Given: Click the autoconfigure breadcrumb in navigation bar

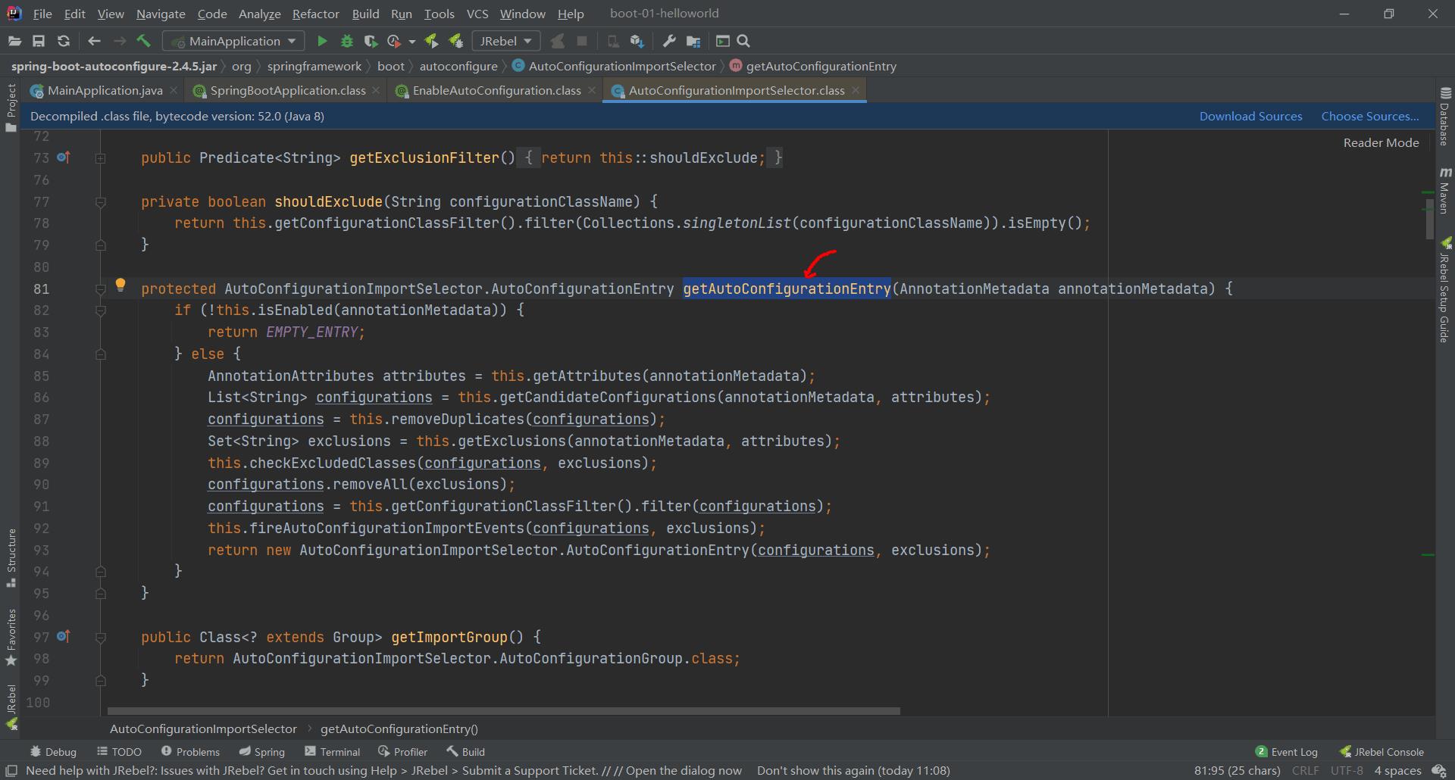Looking at the screenshot, I should point(458,66).
